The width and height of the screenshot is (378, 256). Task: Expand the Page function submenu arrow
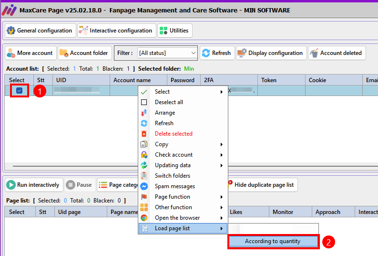(222, 197)
